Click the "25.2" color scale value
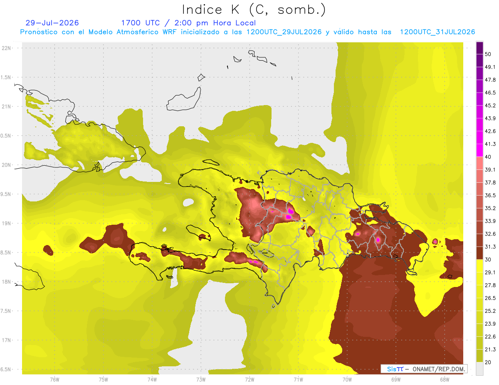499x385 pixels. [x=490, y=311]
